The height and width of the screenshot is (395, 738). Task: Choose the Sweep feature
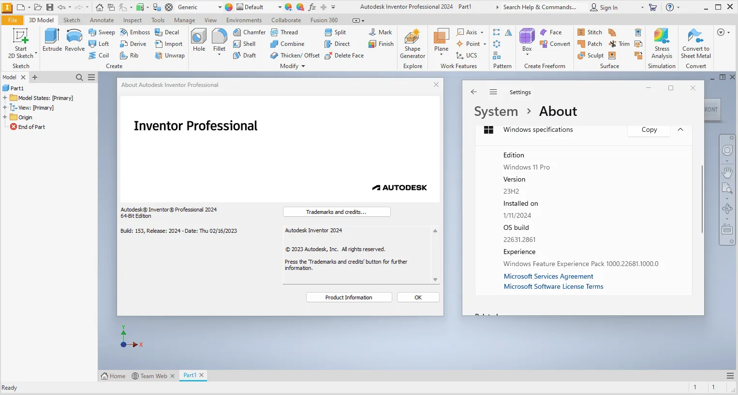pyautogui.click(x=102, y=32)
